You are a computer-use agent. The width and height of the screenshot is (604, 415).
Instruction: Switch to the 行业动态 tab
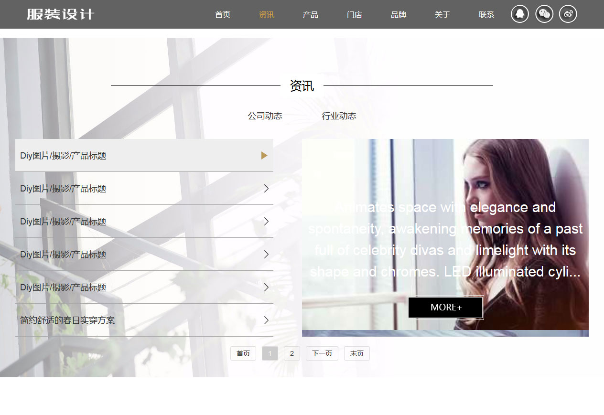pyautogui.click(x=339, y=116)
